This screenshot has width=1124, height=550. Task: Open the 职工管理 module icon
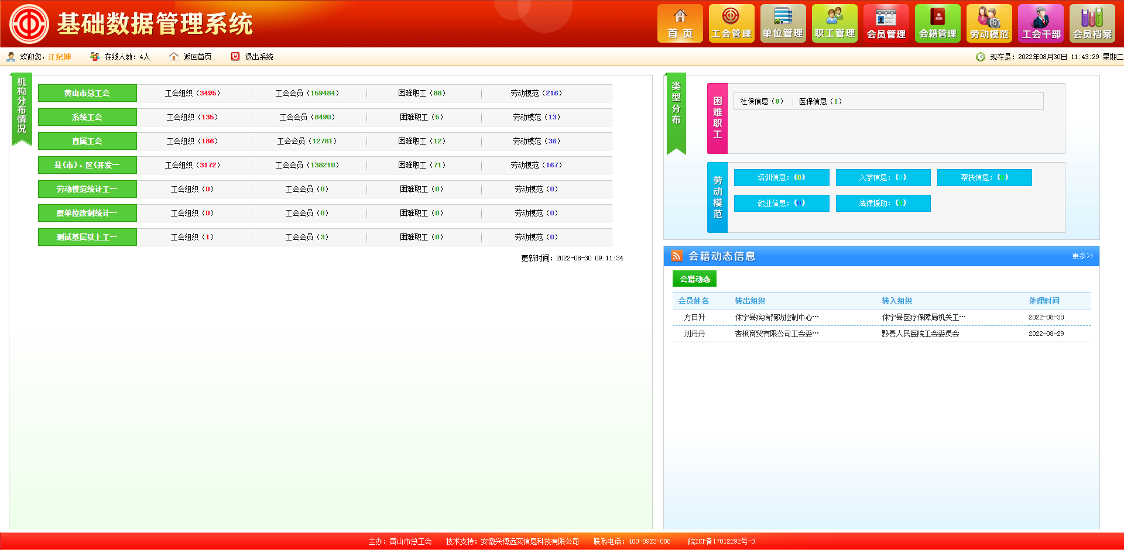[834, 24]
